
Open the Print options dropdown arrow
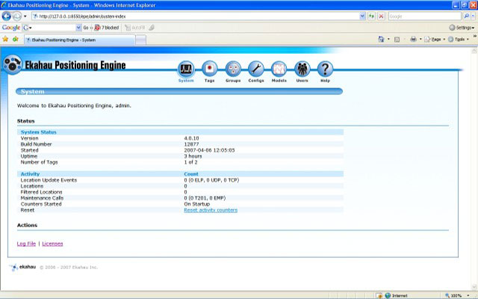(x=420, y=39)
